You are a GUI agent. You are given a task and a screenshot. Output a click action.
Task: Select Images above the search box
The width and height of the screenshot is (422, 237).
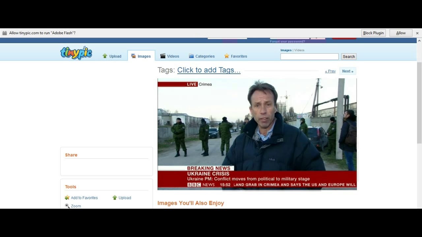286,50
